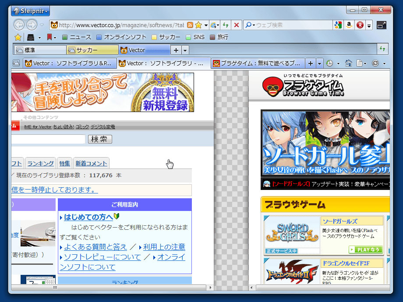Open the page document icon menu

click(x=360, y=63)
